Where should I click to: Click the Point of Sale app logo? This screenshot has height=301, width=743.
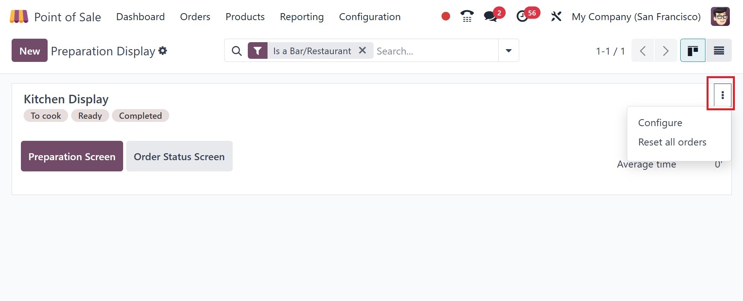coord(19,17)
